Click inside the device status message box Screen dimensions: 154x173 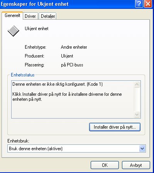pos(73,99)
